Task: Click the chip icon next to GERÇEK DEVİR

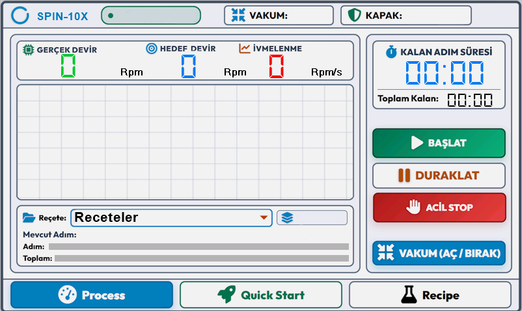Action: 28,50
